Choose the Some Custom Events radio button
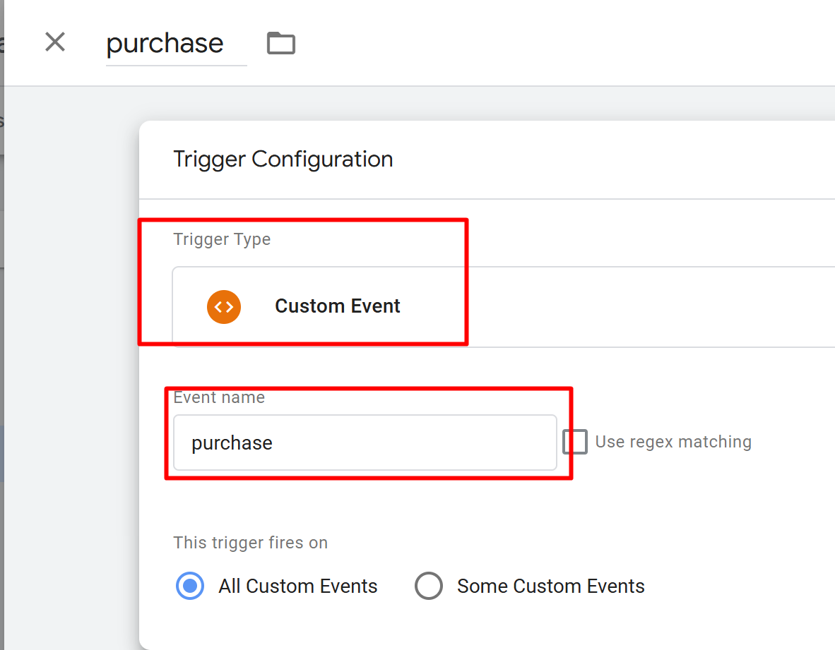Viewport: 835px width, 650px height. [x=429, y=586]
